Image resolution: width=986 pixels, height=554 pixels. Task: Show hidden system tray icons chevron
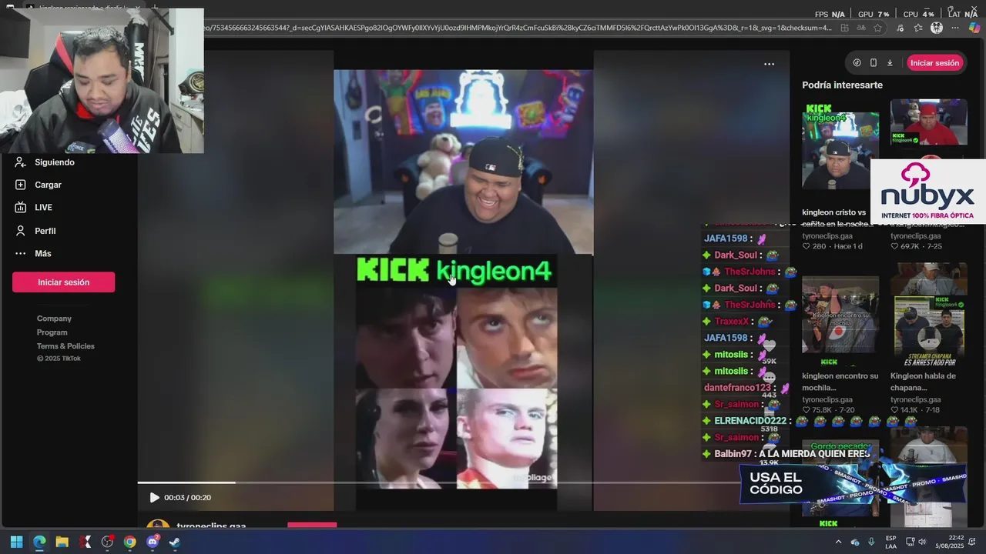[x=838, y=542]
